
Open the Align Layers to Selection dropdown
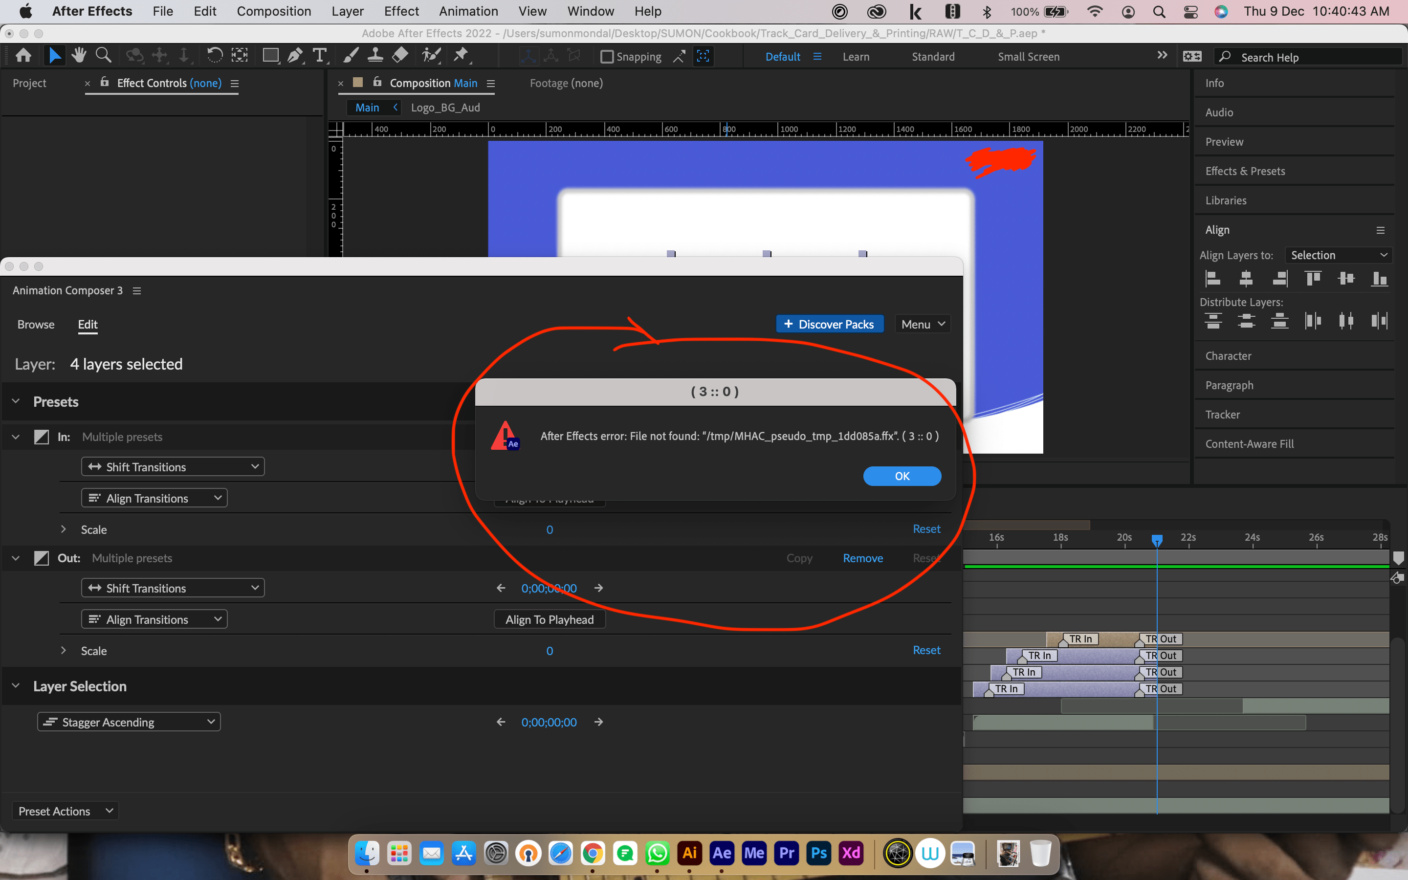point(1338,255)
